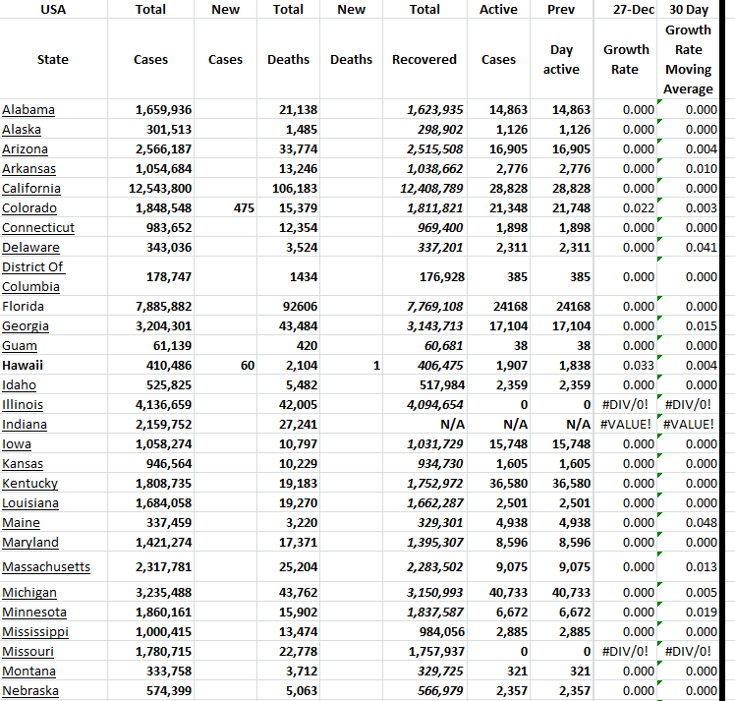Open the Missouri state link
735x701 pixels.
point(28,652)
